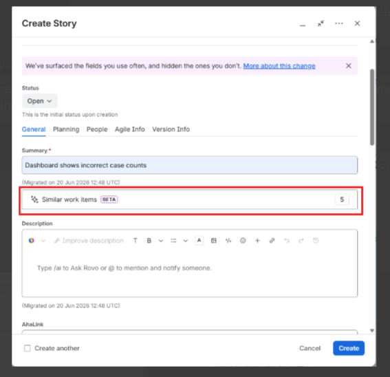Click into the Summary input field
Screen dimensions: 390x377
(x=190, y=165)
